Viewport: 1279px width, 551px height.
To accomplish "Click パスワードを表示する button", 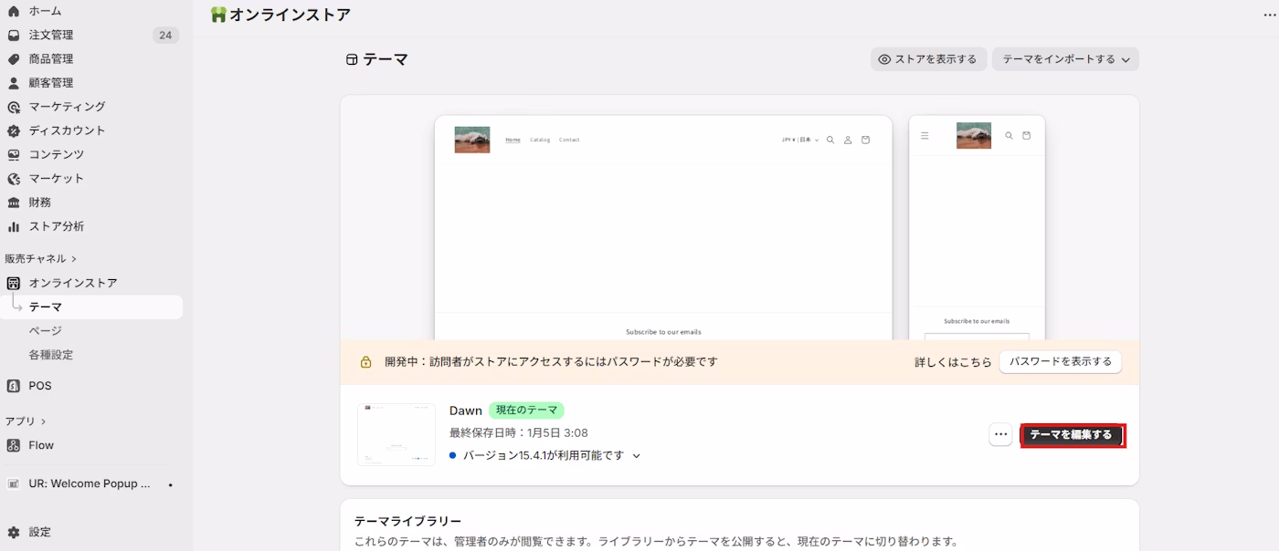I will (1061, 361).
